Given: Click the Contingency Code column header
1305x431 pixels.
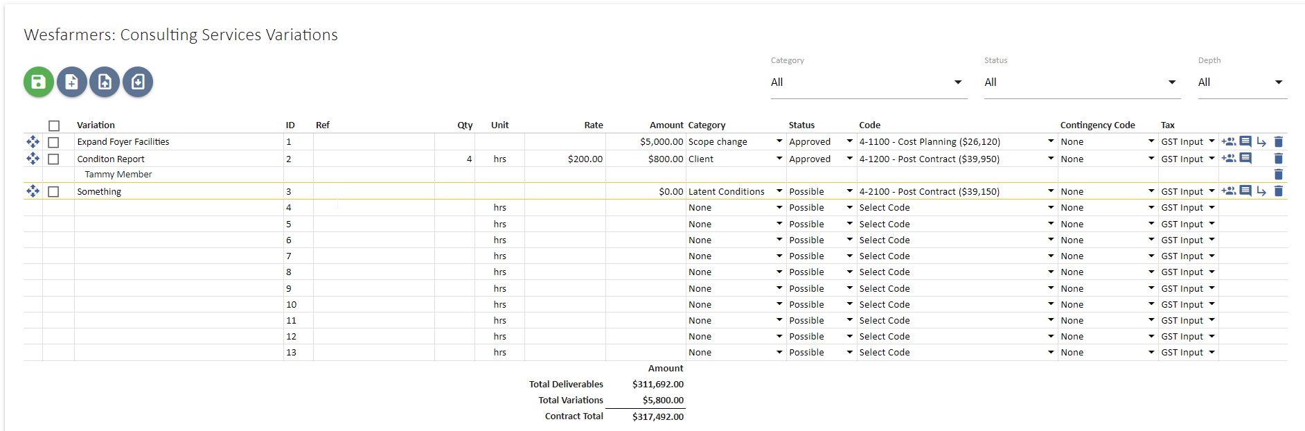Looking at the screenshot, I should click(1097, 125).
